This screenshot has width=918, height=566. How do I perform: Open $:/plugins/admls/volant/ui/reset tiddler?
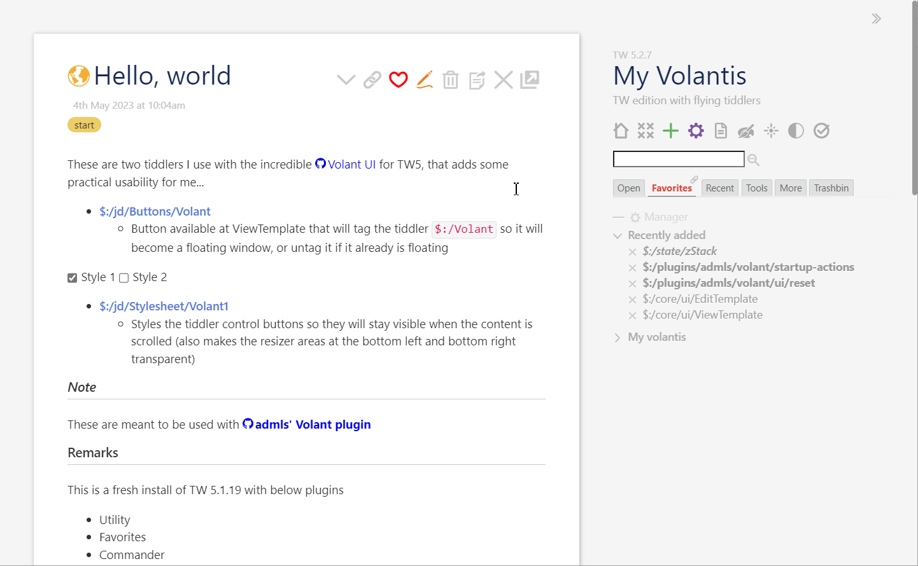click(x=729, y=283)
